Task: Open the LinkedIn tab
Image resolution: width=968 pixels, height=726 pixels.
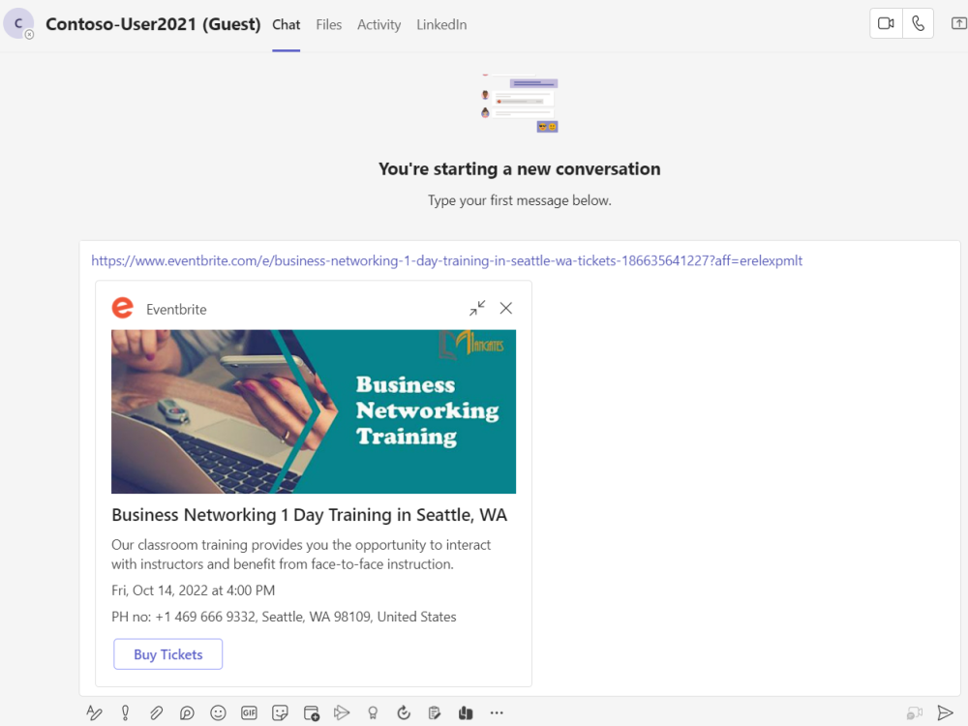Action: (441, 25)
